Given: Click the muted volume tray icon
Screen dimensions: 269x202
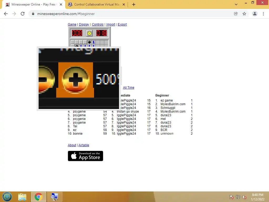Looking at the screenshot, I should pyautogui.click(x=244, y=197).
